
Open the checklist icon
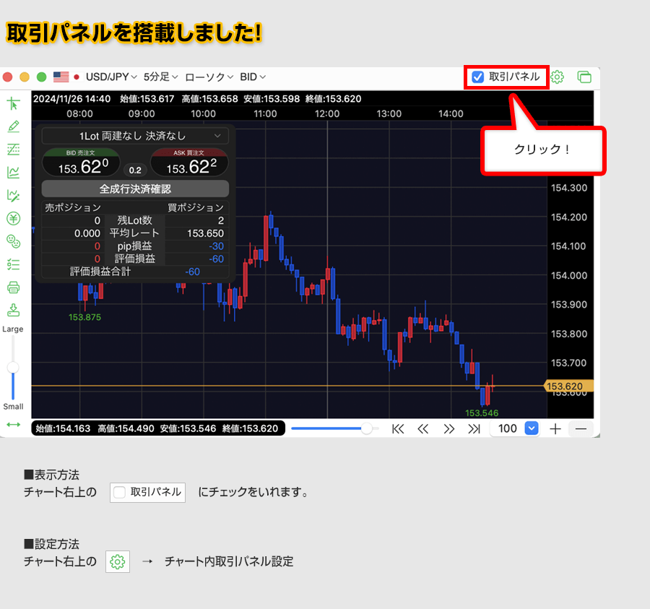click(13, 264)
